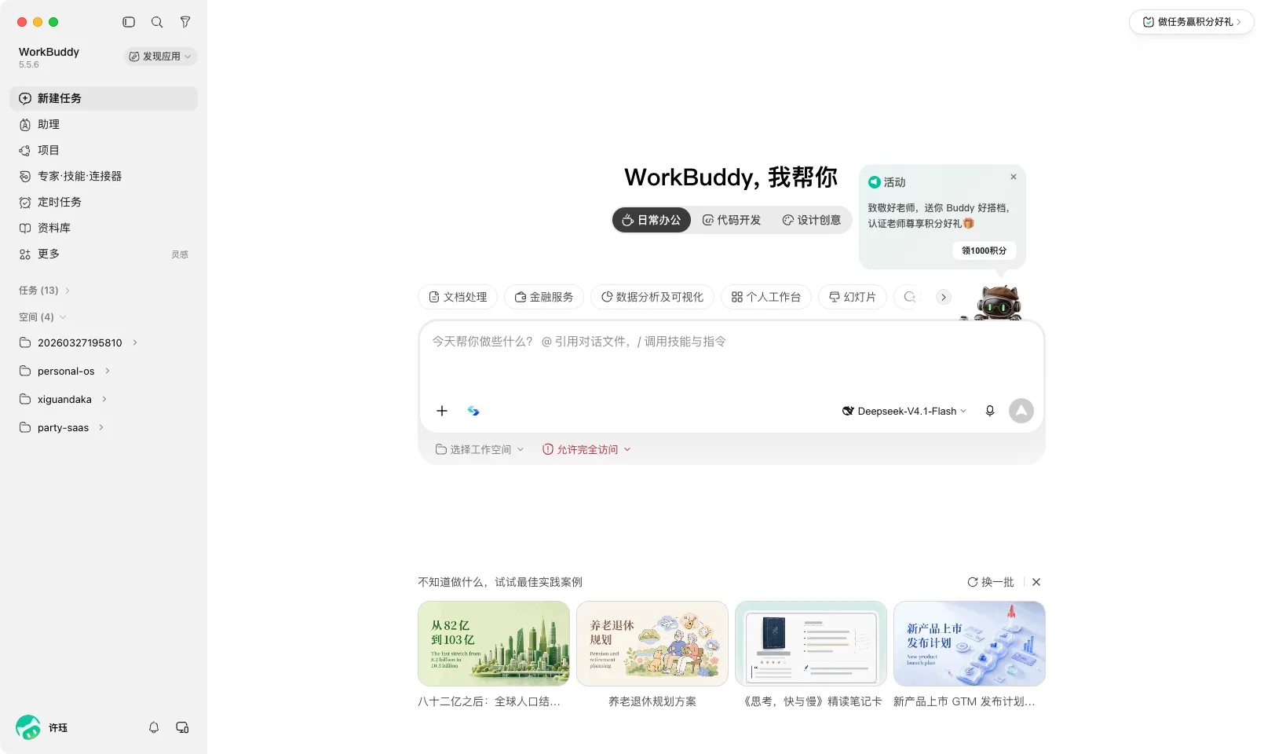Select the 金融服务 chip
The width and height of the screenshot is (1264, 754).
pyautogui.click(x=544, y=297)
